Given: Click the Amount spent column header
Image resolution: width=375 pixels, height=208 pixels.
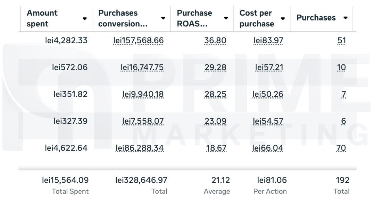Looking at the screenshot, I should pos(42,18).
